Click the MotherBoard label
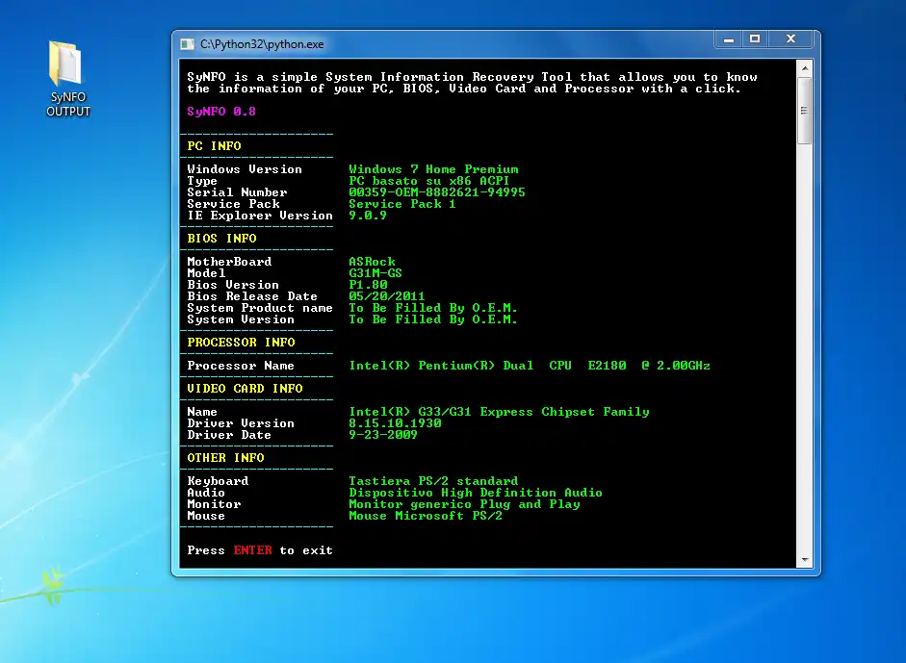 (229, 262)
